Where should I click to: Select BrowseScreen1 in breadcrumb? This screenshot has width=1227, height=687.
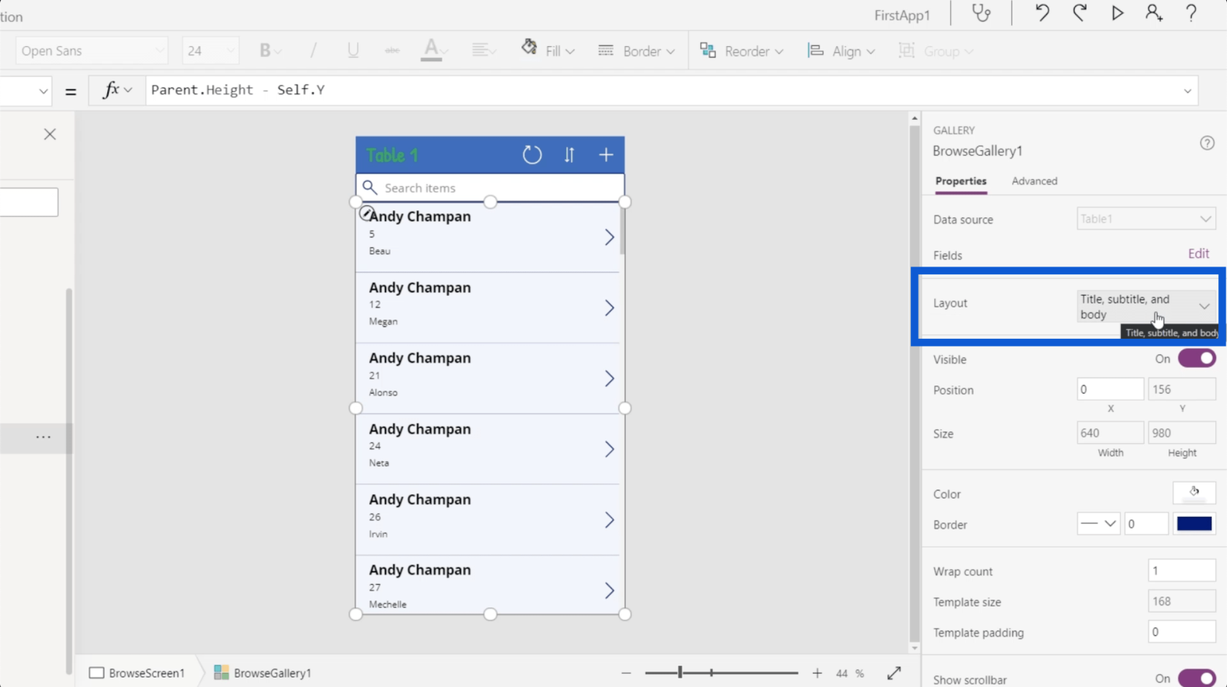click(137, 673)
